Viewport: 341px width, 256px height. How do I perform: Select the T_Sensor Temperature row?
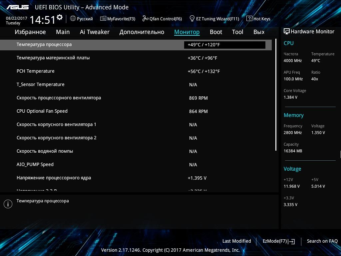136,84
